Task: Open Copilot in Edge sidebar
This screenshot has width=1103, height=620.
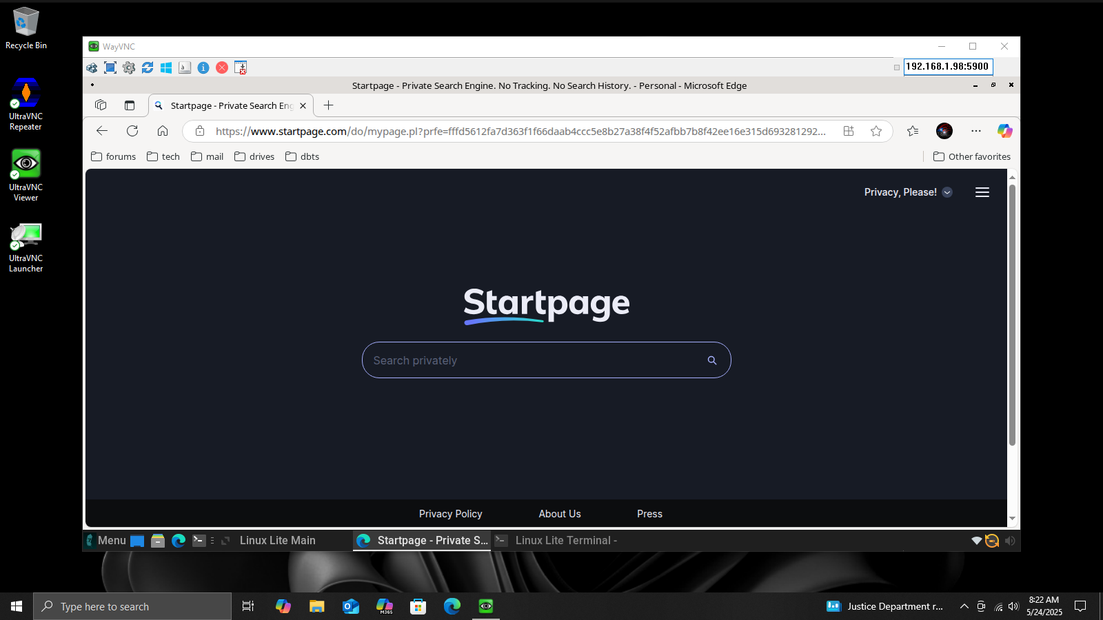Action: tap(1005, 131)
